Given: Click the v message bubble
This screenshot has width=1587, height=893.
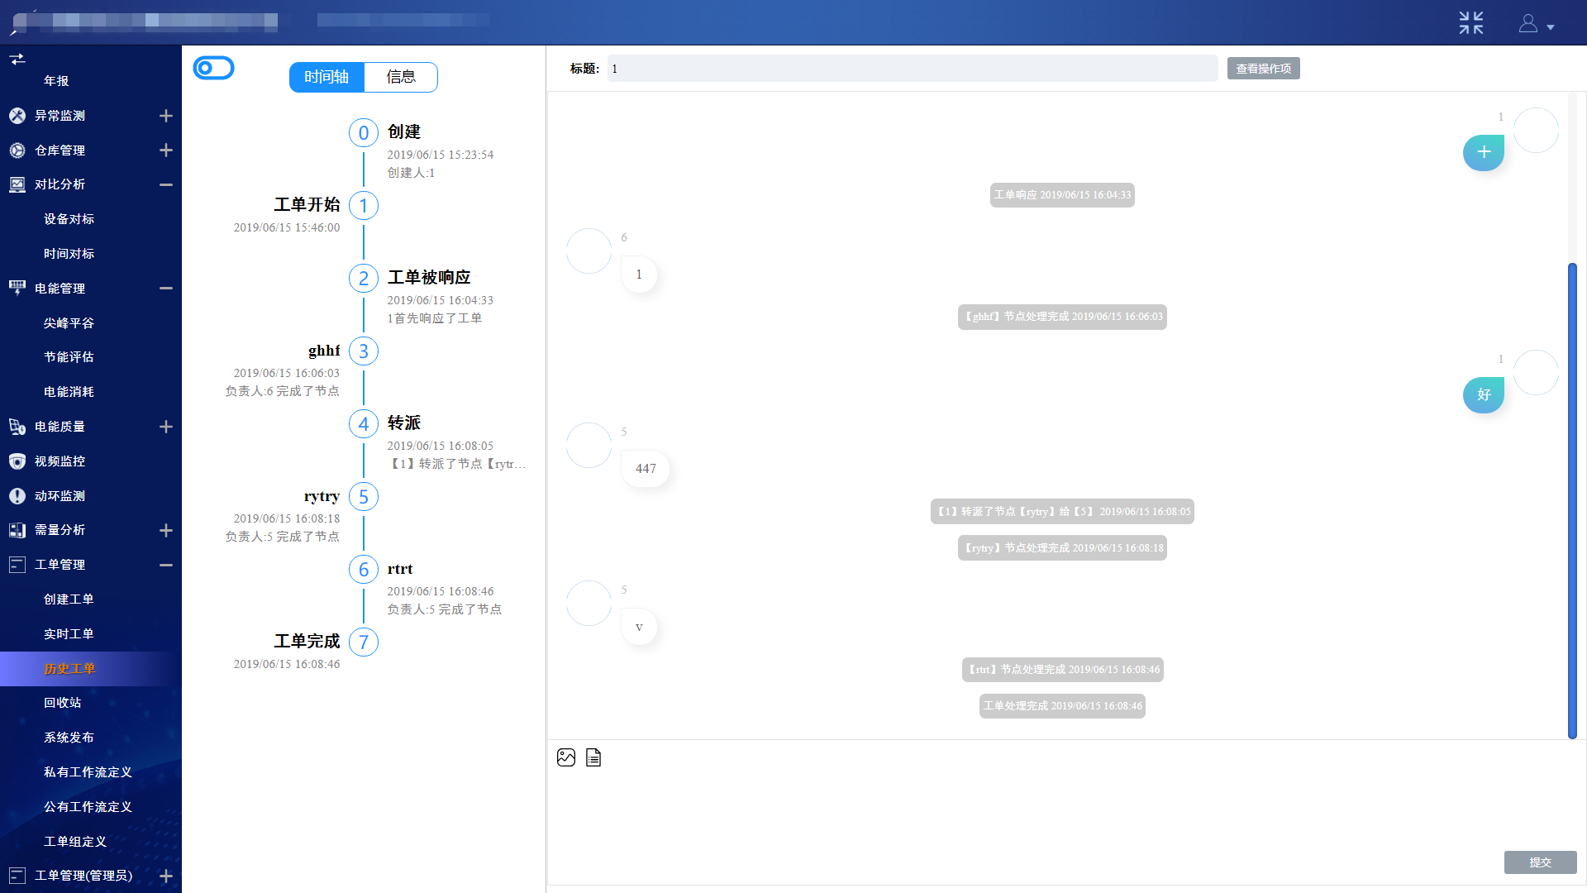Looking at the screenshot, I should point(639,627).
